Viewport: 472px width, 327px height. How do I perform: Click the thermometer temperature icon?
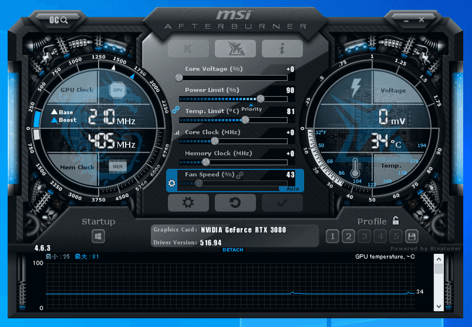point(355,168)
